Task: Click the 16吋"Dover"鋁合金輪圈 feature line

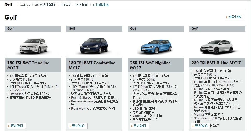Action: pos(34,89)
